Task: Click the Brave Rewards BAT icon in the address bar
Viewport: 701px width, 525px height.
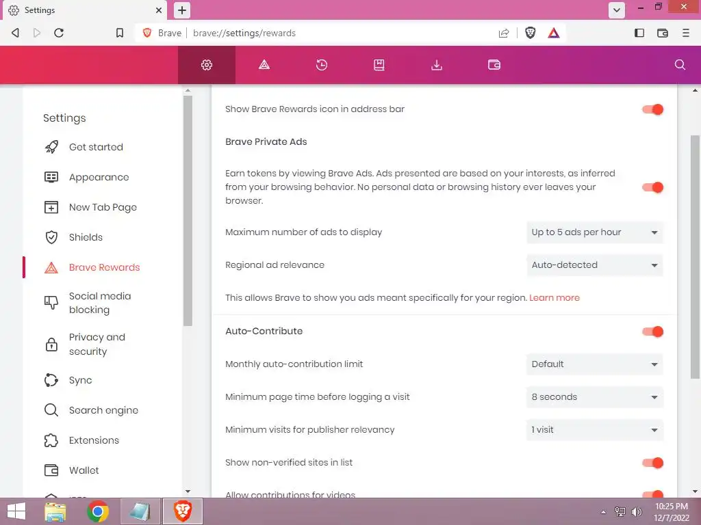Action: [554, 33]
